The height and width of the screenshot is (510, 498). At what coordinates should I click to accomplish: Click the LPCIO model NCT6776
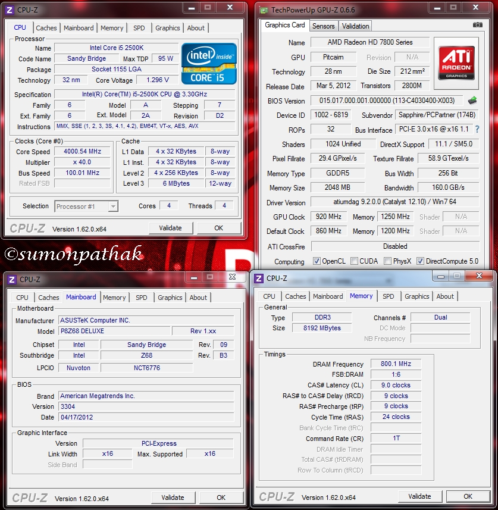147,368
